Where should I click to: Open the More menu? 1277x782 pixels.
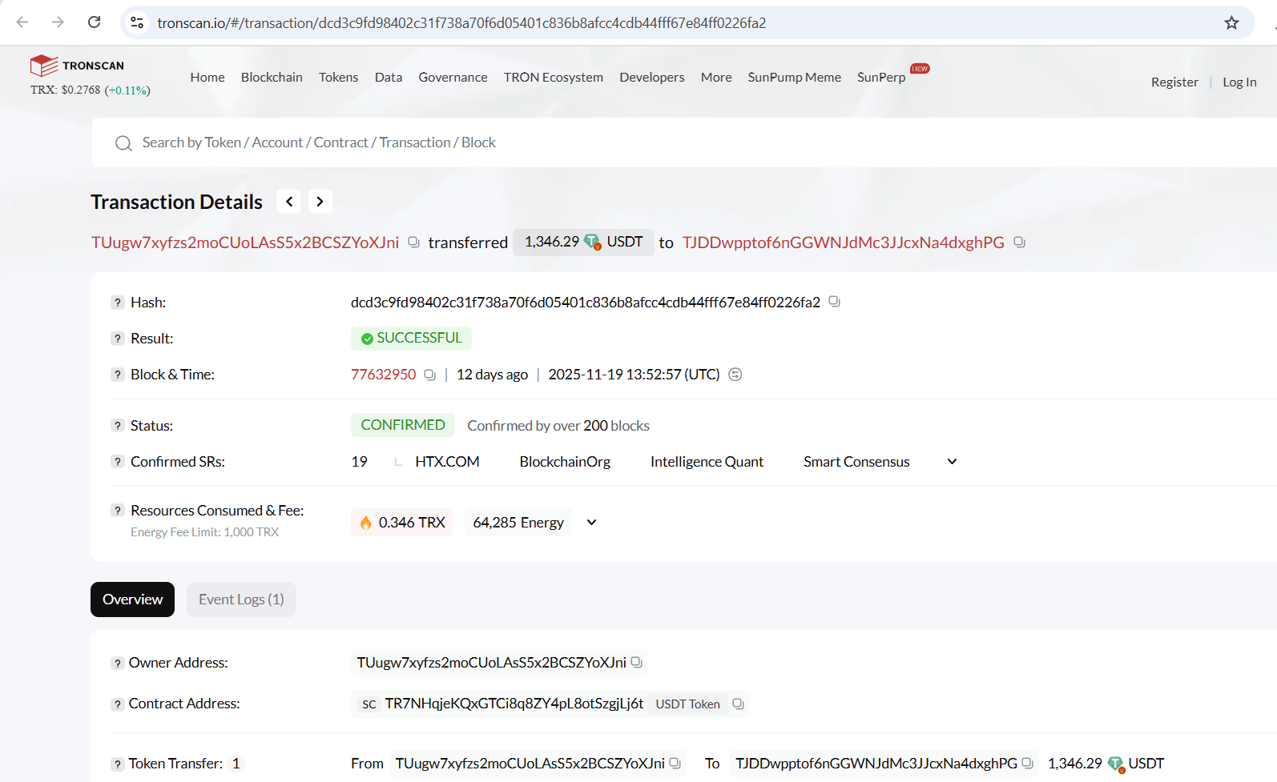tap(716, 77)
